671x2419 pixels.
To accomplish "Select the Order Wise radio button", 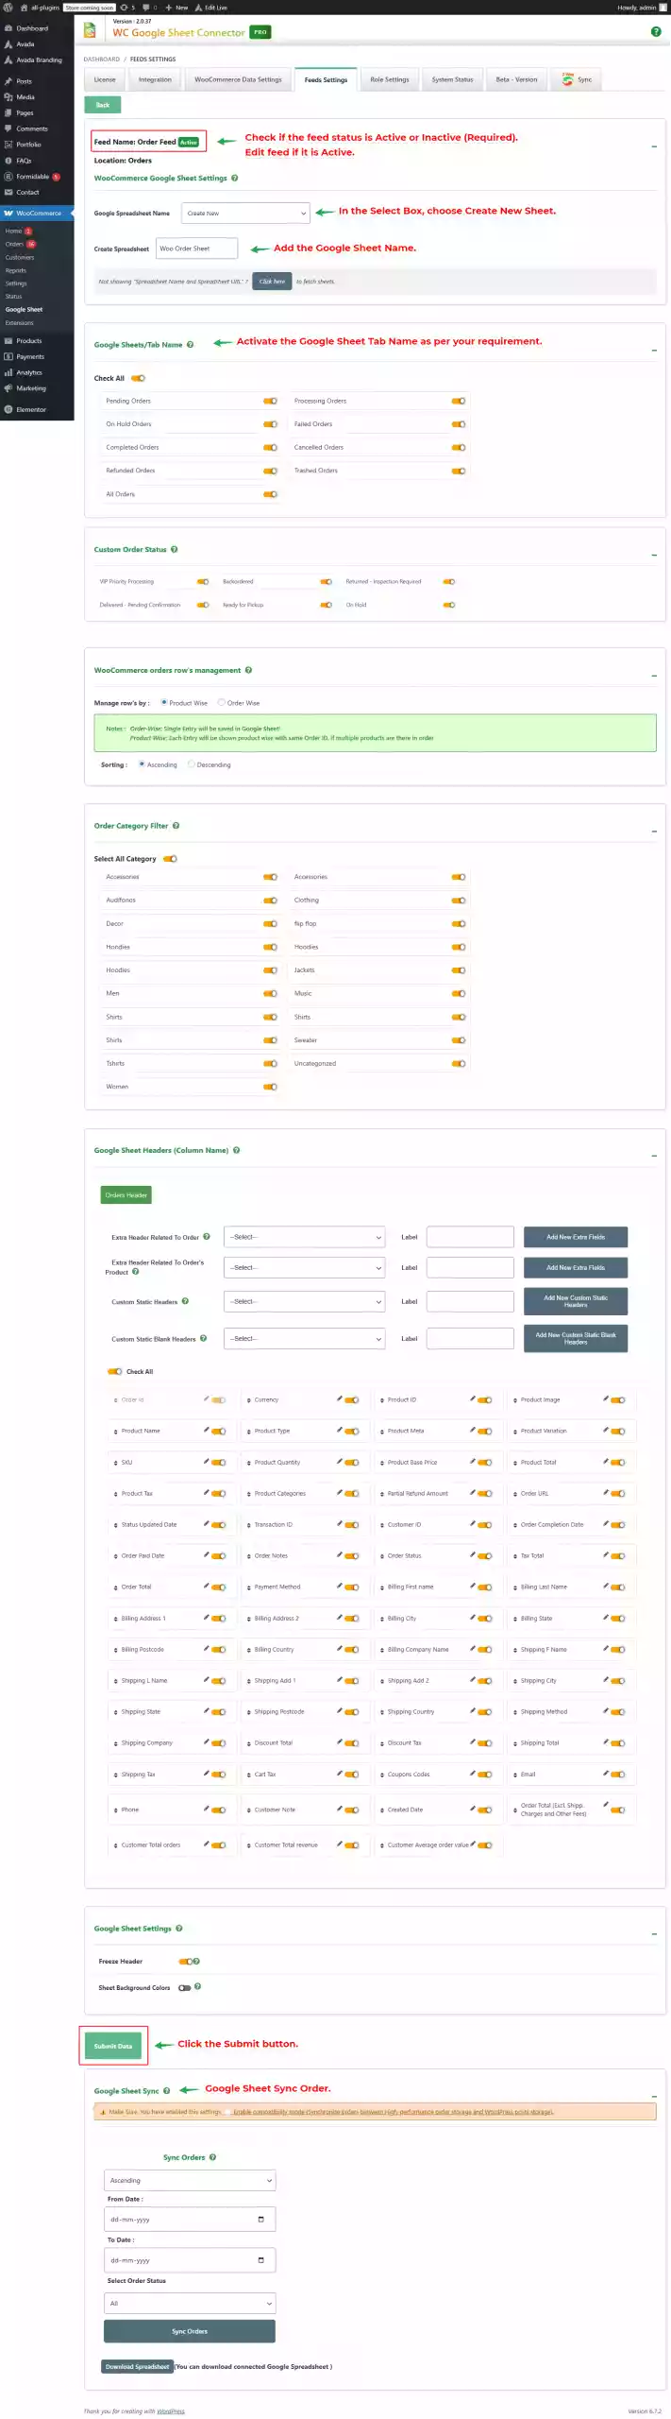I will tap(222, 702).
